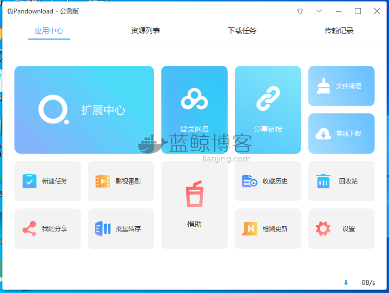Click the 登录网盘 label
389x293 pixels.
[x=194, y=129]
